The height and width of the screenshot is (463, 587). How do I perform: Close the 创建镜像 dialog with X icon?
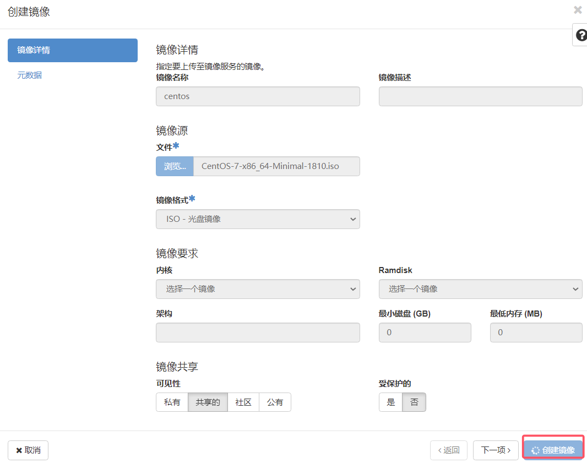click(578, 10)
